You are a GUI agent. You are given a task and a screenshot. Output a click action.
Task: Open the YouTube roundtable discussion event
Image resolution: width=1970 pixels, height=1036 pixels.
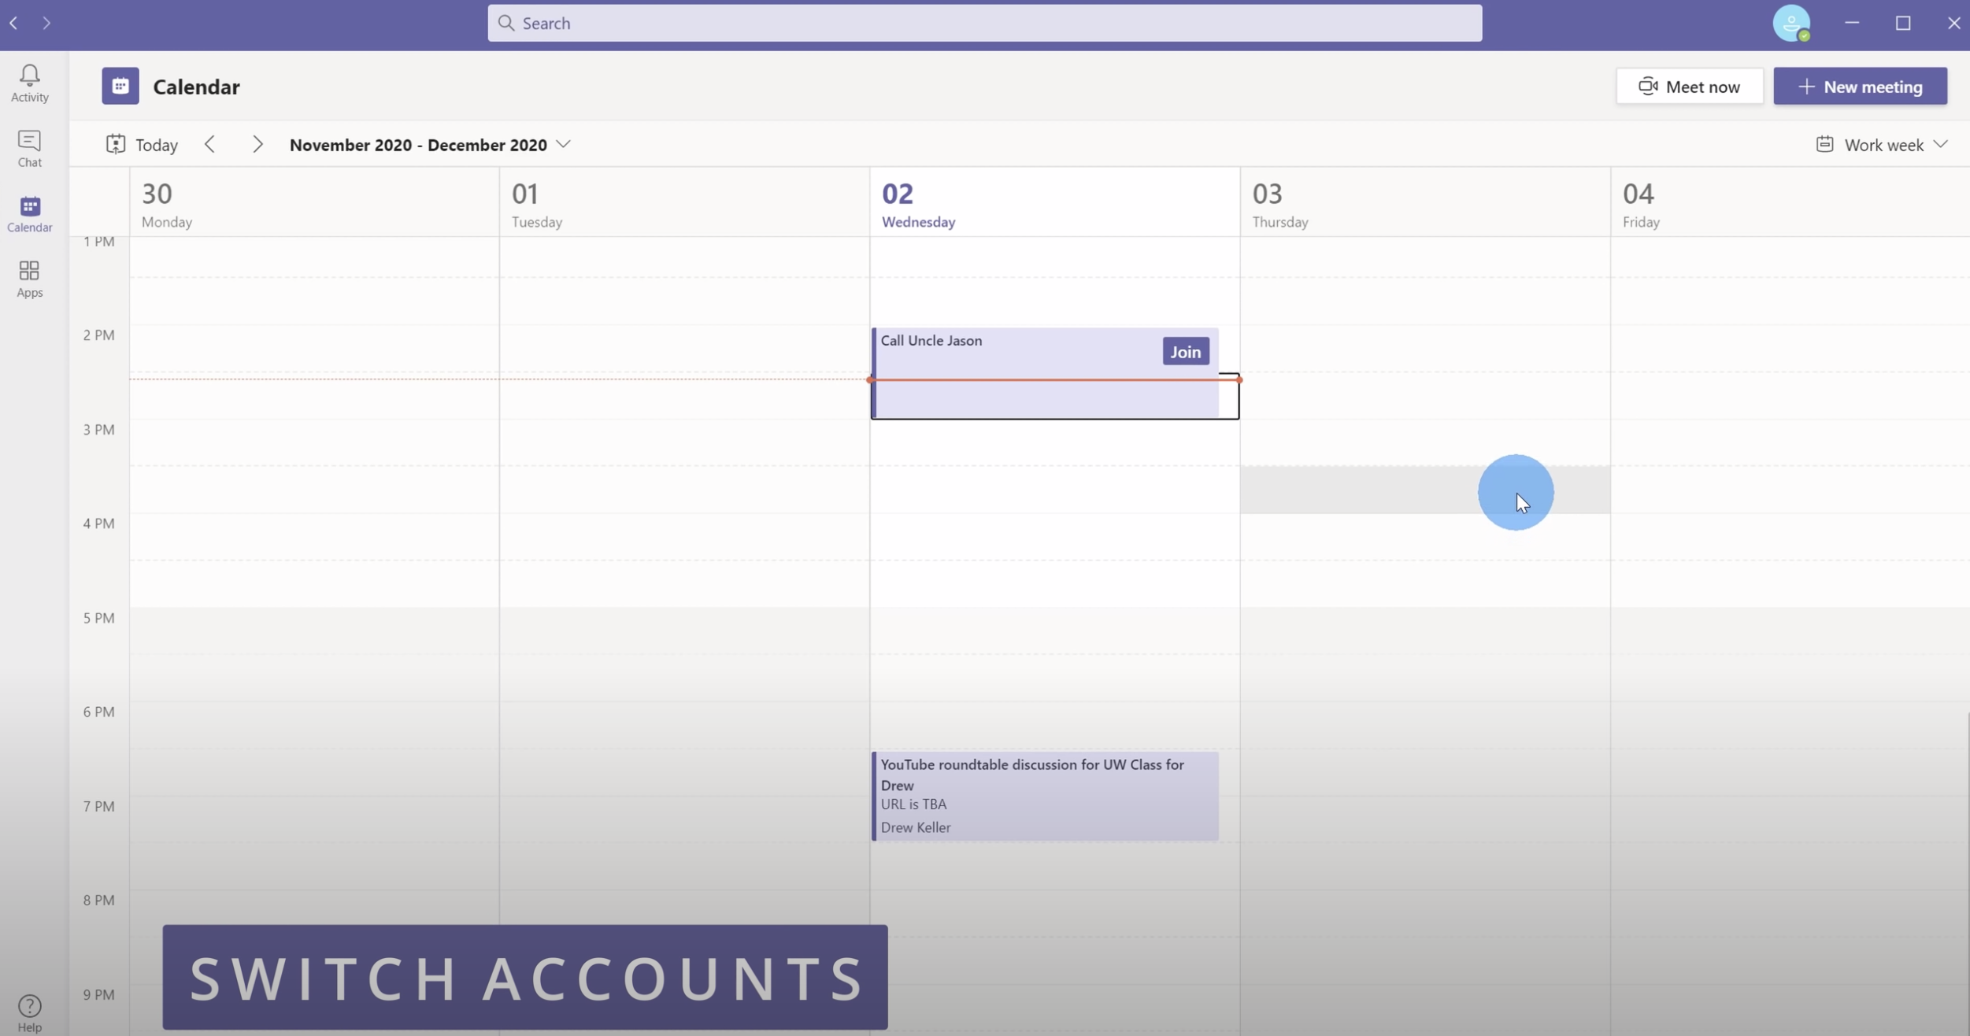(1044, 795)
